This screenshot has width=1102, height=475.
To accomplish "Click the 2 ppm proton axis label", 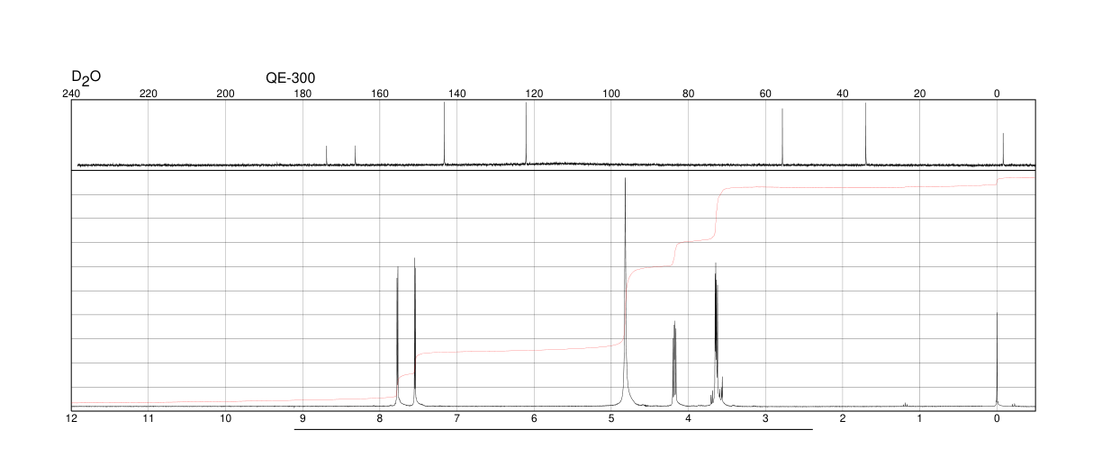I will [x=842, y=419].
